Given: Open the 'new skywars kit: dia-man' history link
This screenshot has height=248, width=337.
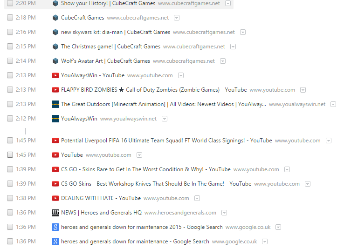Looking at the screenshot, I should [116, 32].
